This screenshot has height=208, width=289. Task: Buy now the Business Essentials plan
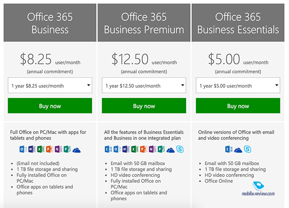[x=238, y=106]
